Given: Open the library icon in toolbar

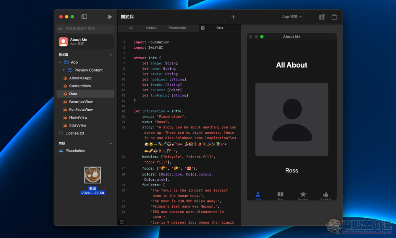Looking at the screenshot, I should coord(322,17).
